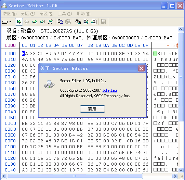Click the vertical scrollbar up arrow
Viewport: 185px width, 180px height.
click(x=181, y=29)
